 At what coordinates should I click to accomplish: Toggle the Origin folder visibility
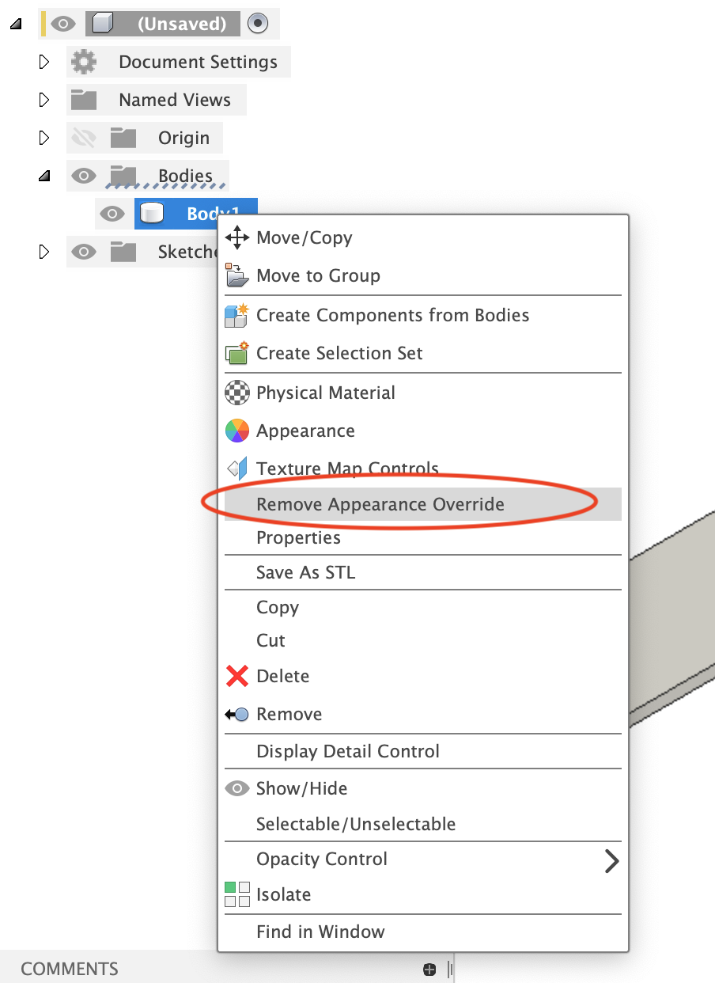click(x=83, y=137)
